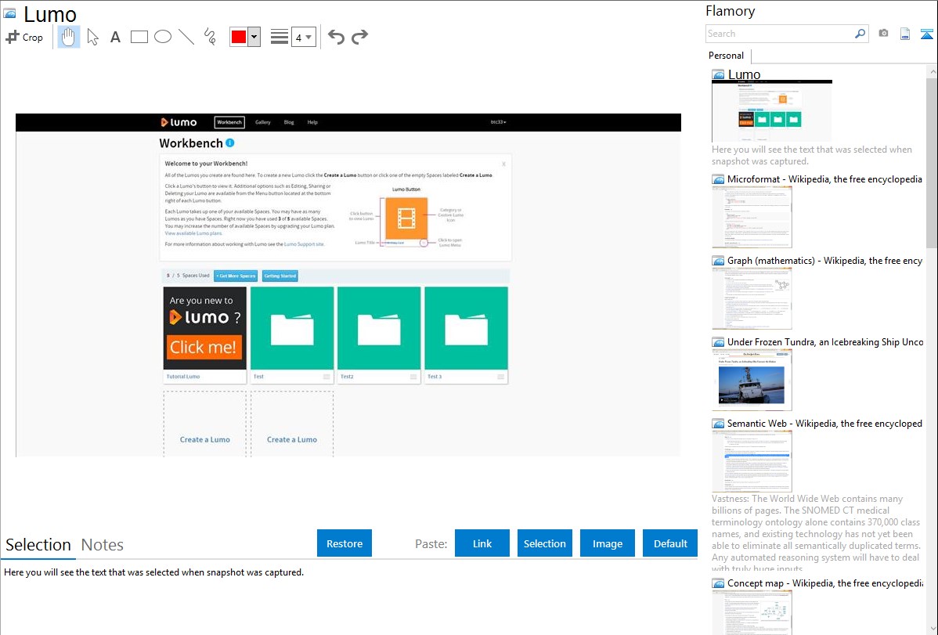Viewport: 938px width, 635px height.
Task: Open the menu icon on the Test2 tile
Action: pyautogui.click(x=413, y=377)
